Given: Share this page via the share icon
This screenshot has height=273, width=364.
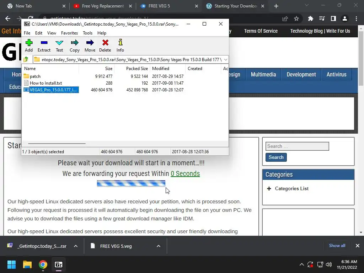Looking at the screenshot, I should click(285, 18).
